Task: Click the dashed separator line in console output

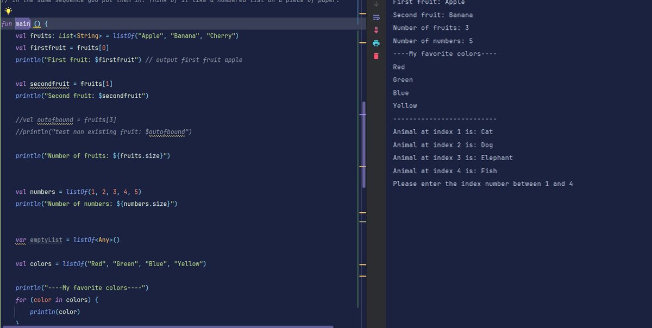Action: tap(444, 119)
